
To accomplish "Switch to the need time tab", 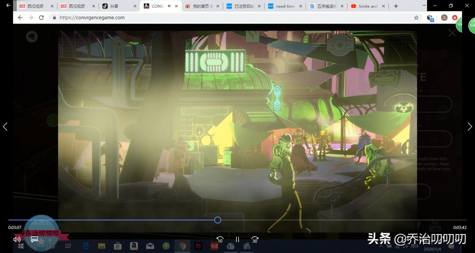I will click(x=285, y=6).
